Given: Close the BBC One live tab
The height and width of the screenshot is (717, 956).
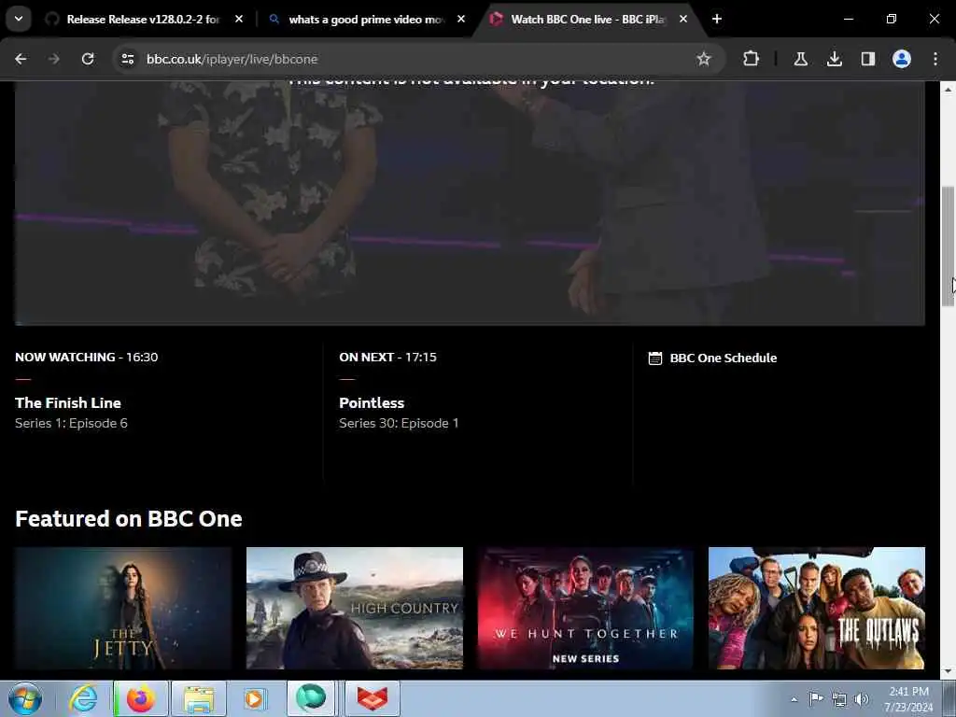Looking at the screenshot, I should (683, 19).
